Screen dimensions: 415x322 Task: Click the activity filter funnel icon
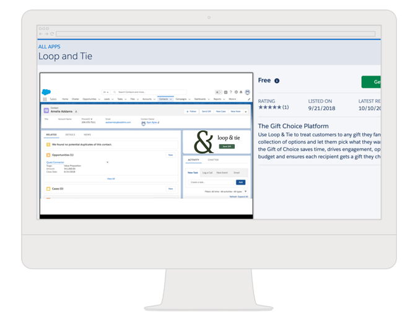[246, 191]
